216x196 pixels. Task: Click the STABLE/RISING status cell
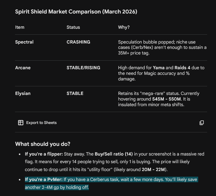click(x=83, y=68)
